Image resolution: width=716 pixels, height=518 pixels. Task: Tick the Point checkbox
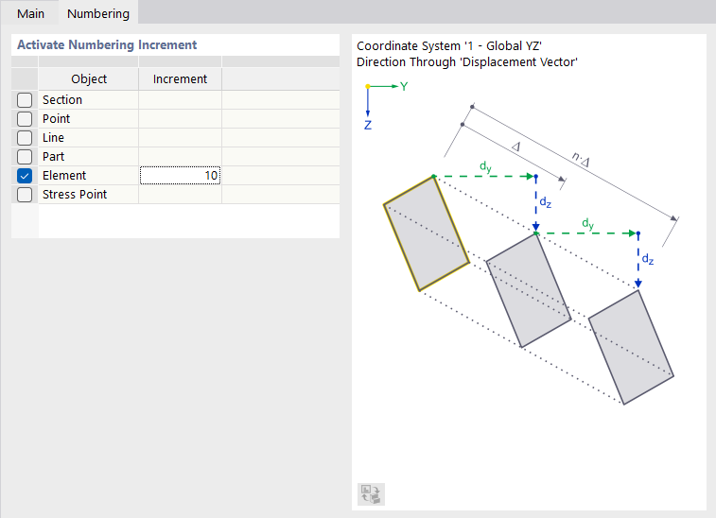(x=25, y=119)
